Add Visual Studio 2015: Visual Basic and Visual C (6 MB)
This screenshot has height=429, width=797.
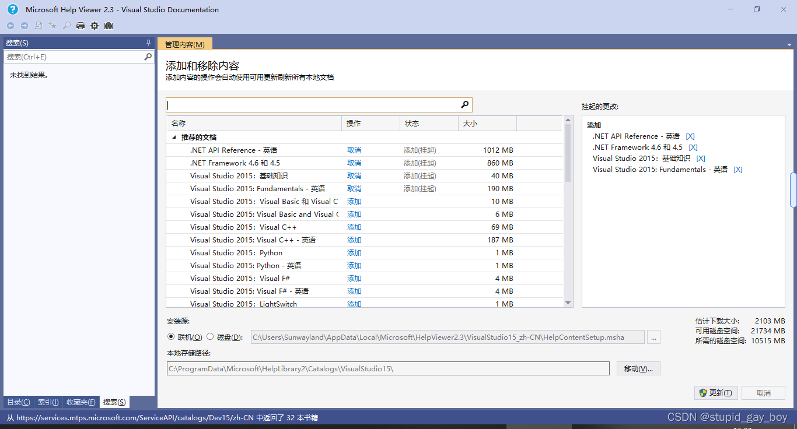tap(354, 214)
